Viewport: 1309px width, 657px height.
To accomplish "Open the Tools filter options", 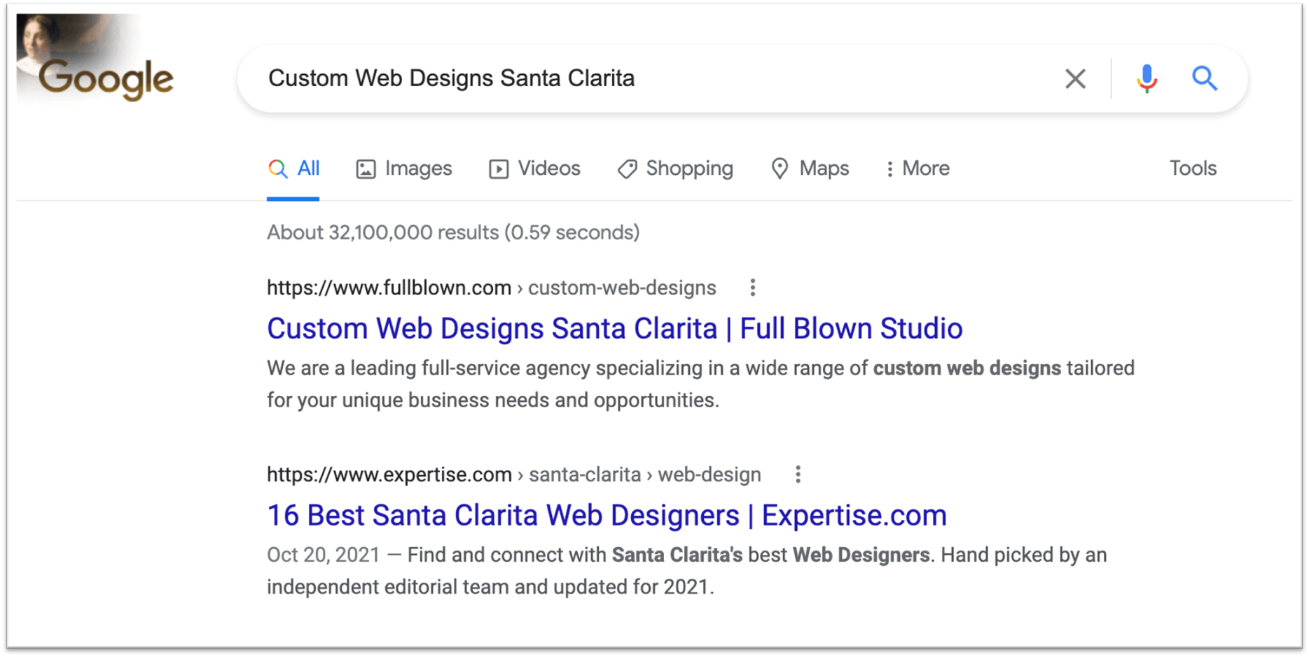I will pos(1193,169).
